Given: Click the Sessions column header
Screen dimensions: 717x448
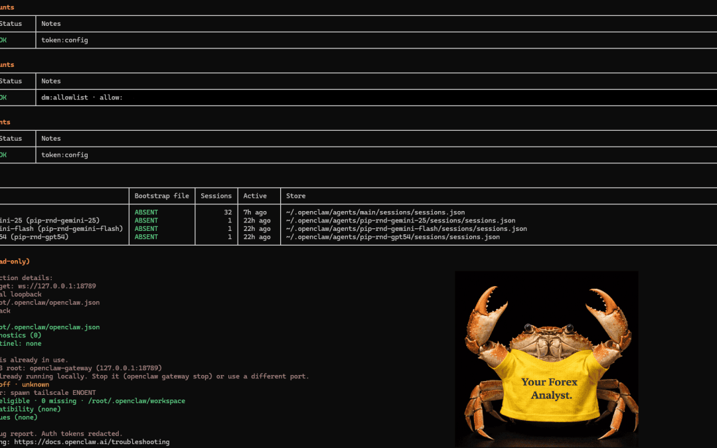Looking at the screenshot, I should point(216,195).
